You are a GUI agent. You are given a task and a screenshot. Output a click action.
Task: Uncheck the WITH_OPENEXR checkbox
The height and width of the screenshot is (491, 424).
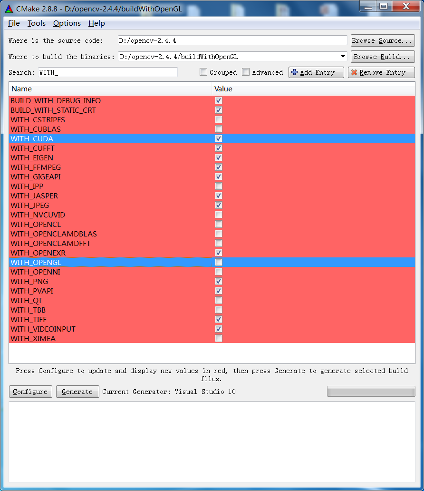pos(219,253)
